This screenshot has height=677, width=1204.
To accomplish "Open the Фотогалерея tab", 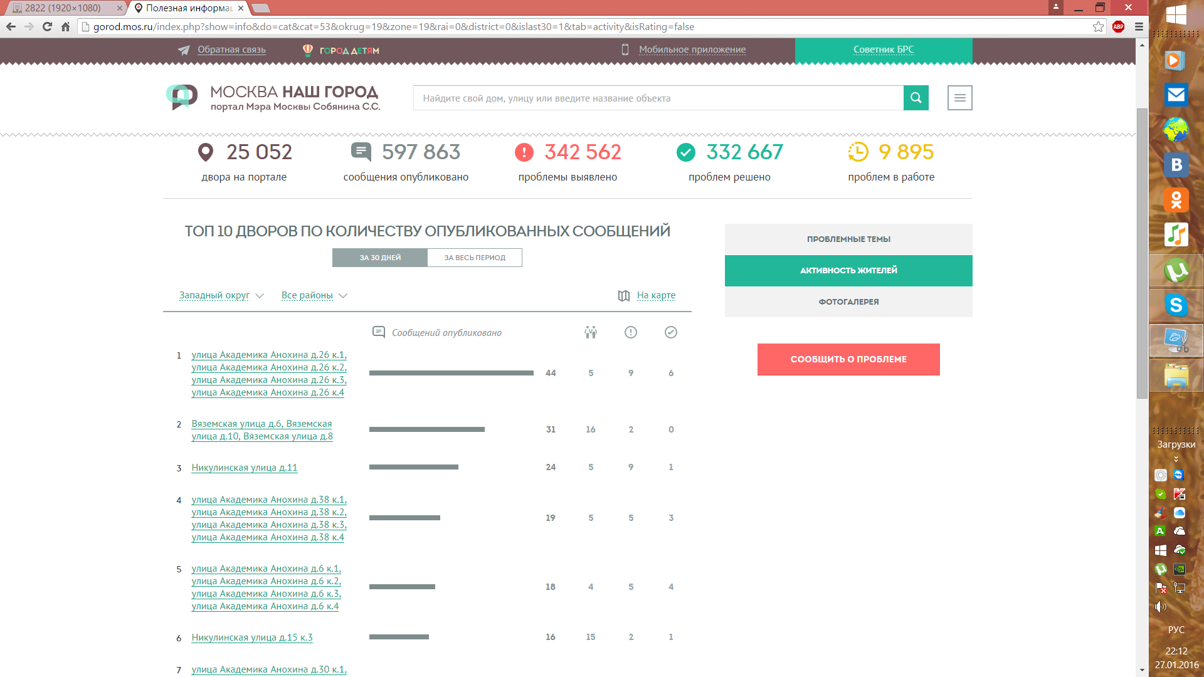I will point(848,302).
